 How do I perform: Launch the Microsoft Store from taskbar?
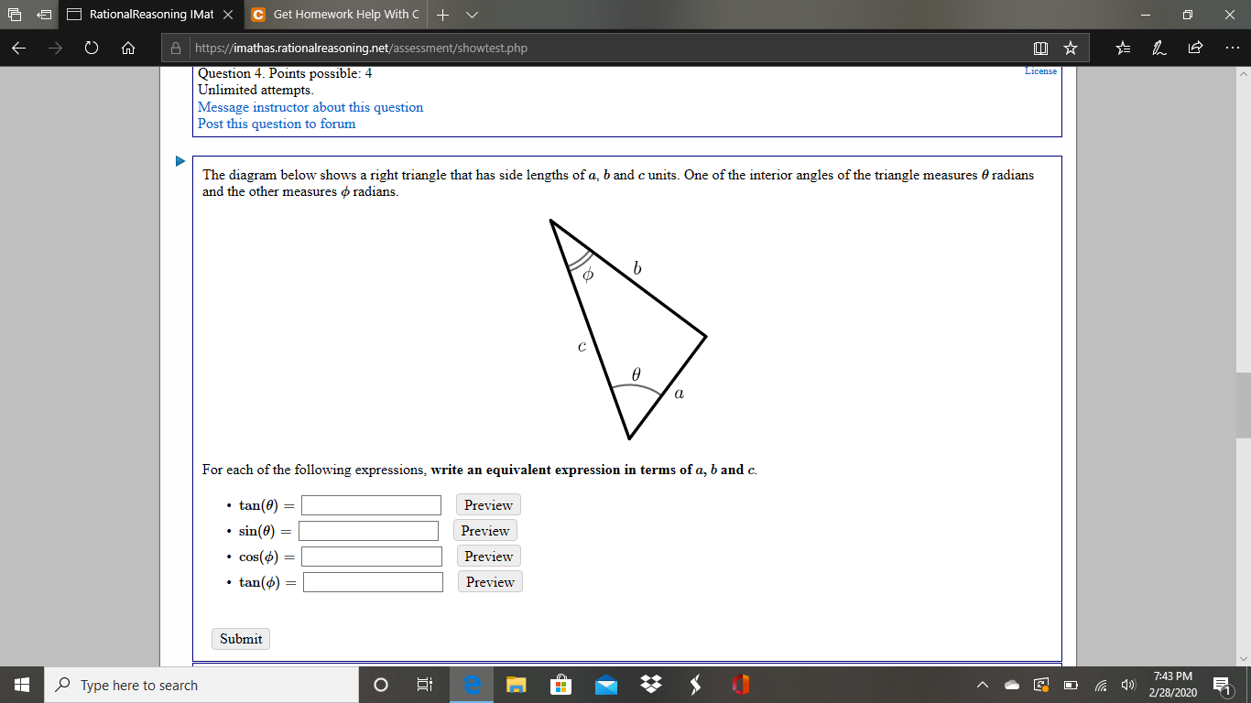(x=560, y=685)
